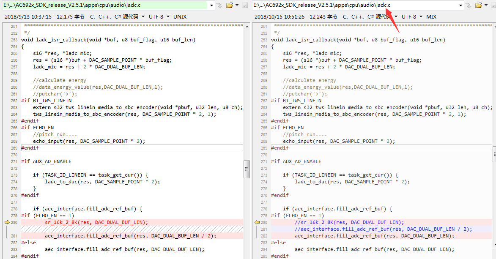Open the left file browse folder icon
Viewport: 496px width, 259px height.
pos(230,5)
